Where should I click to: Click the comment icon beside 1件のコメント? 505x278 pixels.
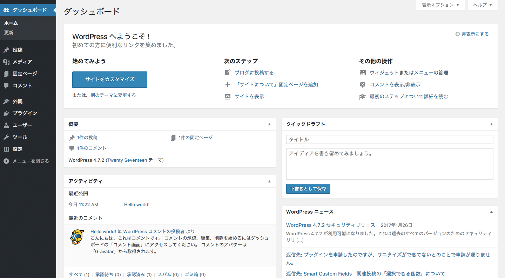click(x=72, y=148)
